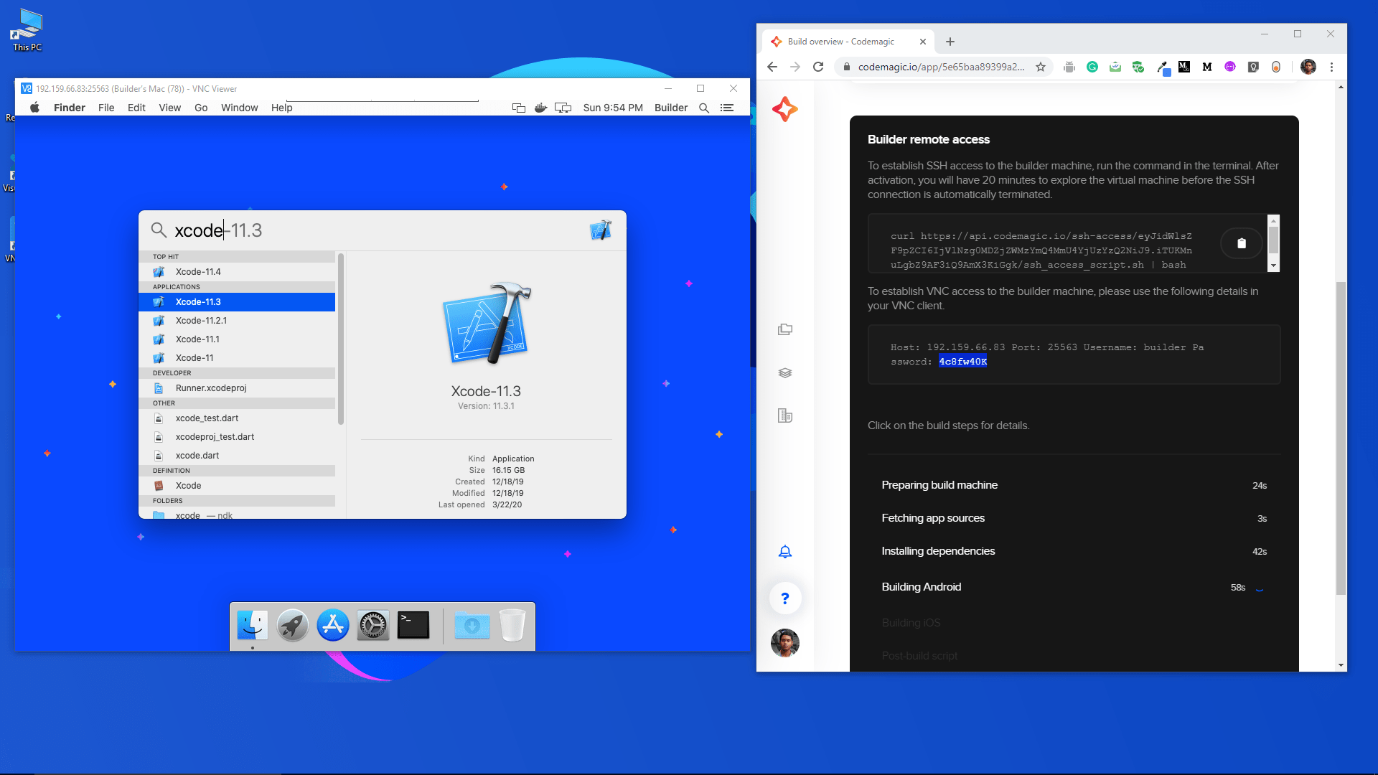The width and height of the screenshot is (1378, 775).
Task: Open the Codemagic help question mark
Action: point(785,598)
